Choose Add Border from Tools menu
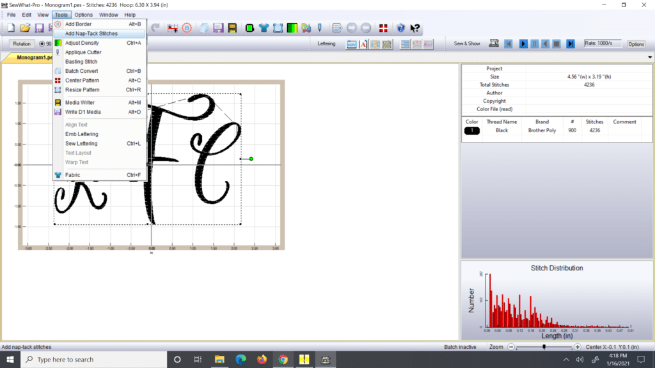The width and height of the screenshot is (655, 368). (x=99, y=24)
